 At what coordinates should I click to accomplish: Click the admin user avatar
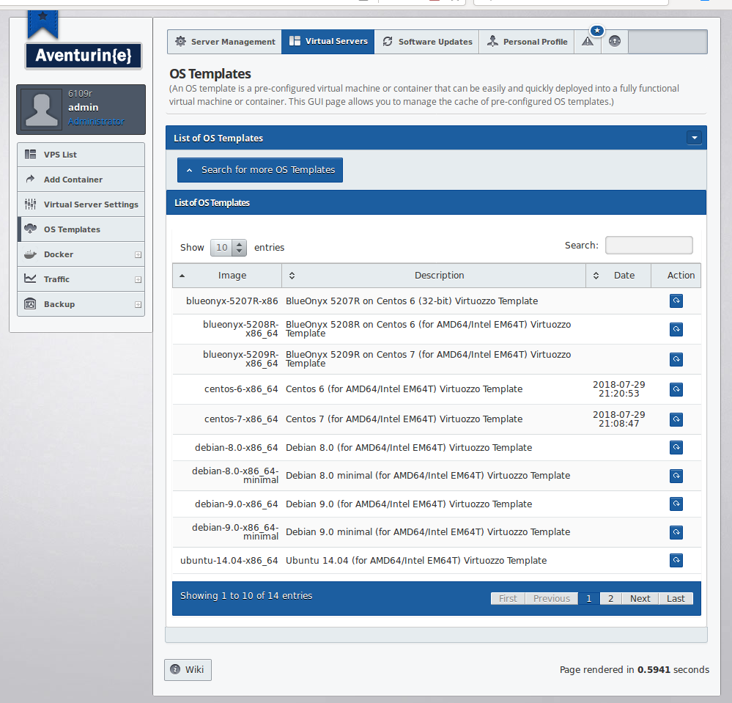(x=42, y=108)
